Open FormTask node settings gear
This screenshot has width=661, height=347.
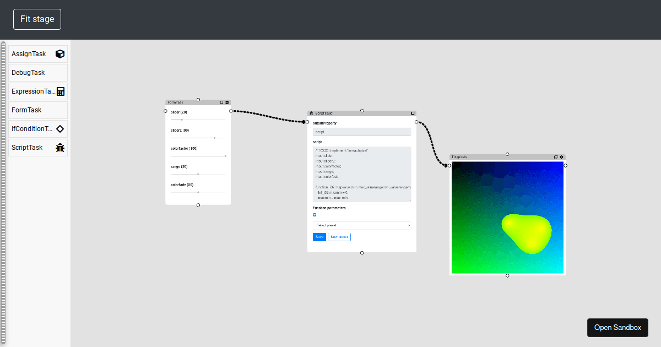pyautogui.click(x=227, y=102)
